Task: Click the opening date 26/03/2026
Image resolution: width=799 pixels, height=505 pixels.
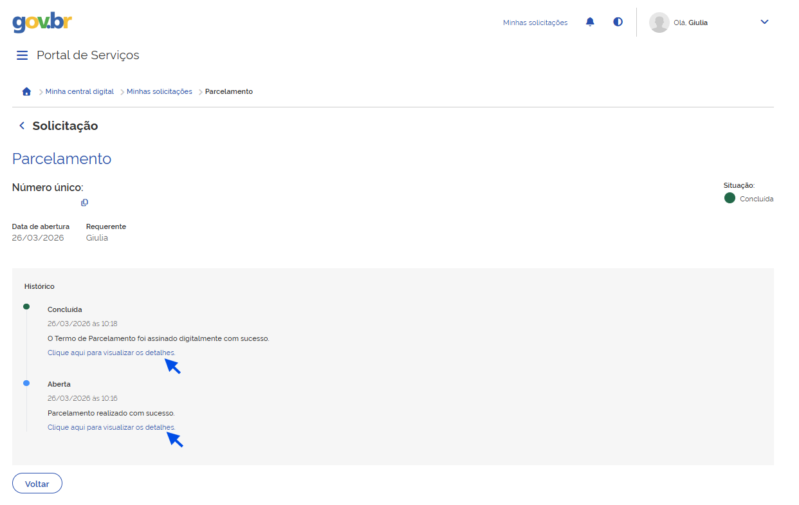Action: (38, 238)
